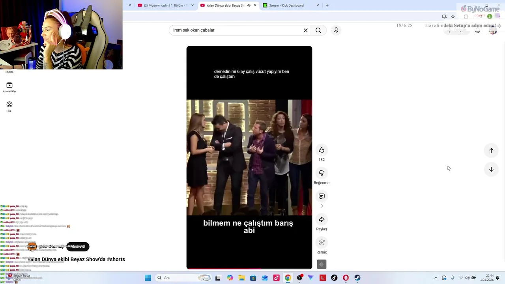Open the browser extensions puzzle icon
505x284 pixels.
[x=466, y=17]
